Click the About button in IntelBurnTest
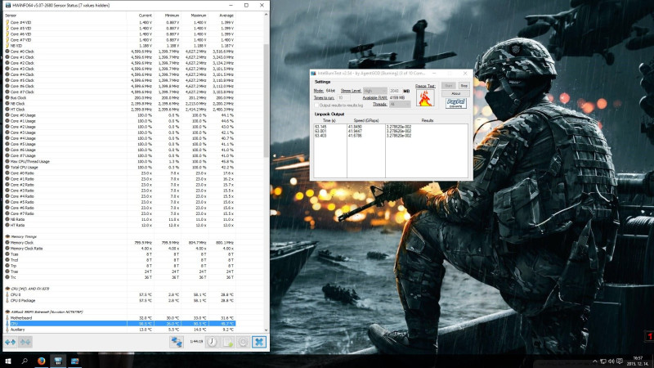654x368 pixels. [x=455, y=93]
